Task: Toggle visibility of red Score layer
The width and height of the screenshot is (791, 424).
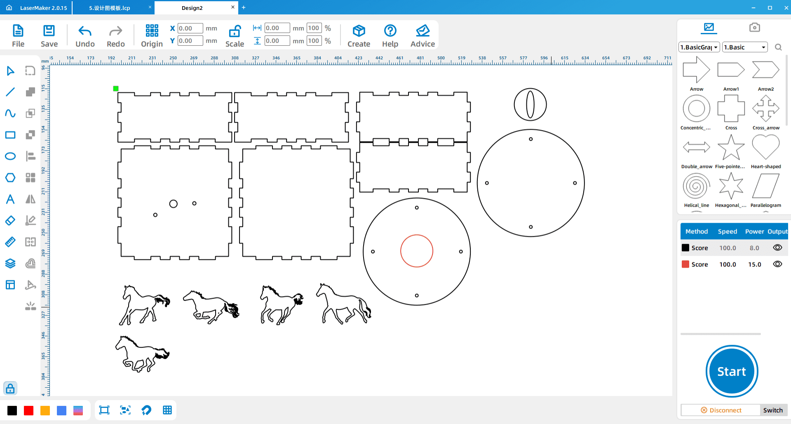Action: (x=777, y=264)
